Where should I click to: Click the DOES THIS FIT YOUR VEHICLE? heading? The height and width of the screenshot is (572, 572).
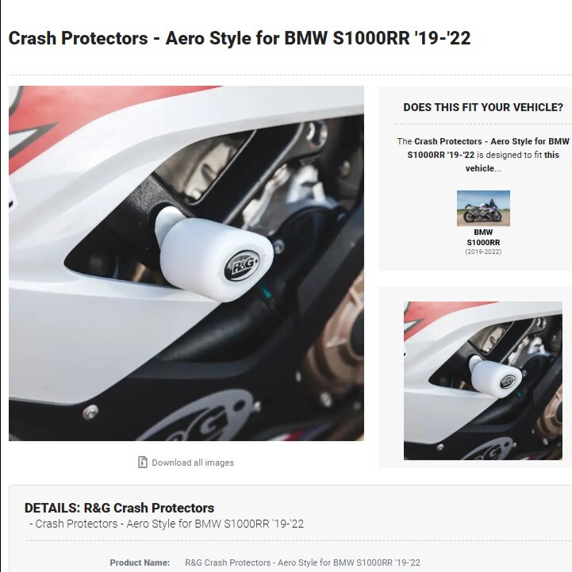pyautogui.click(x=483, y=107)
